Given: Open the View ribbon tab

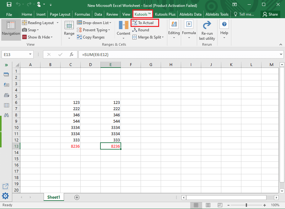Looking at the screenshot, I should pos(126,14).
